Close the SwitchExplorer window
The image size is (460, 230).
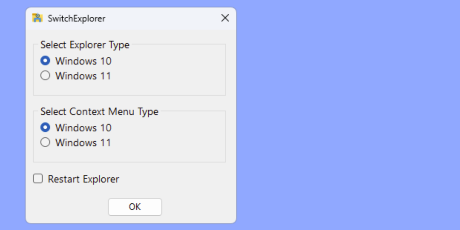coord(225,18)
